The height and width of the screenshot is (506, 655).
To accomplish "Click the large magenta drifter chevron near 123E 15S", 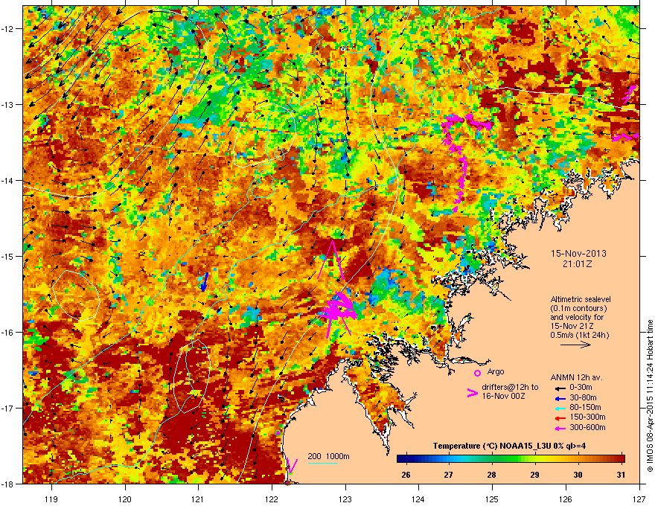I will (331, 260).
